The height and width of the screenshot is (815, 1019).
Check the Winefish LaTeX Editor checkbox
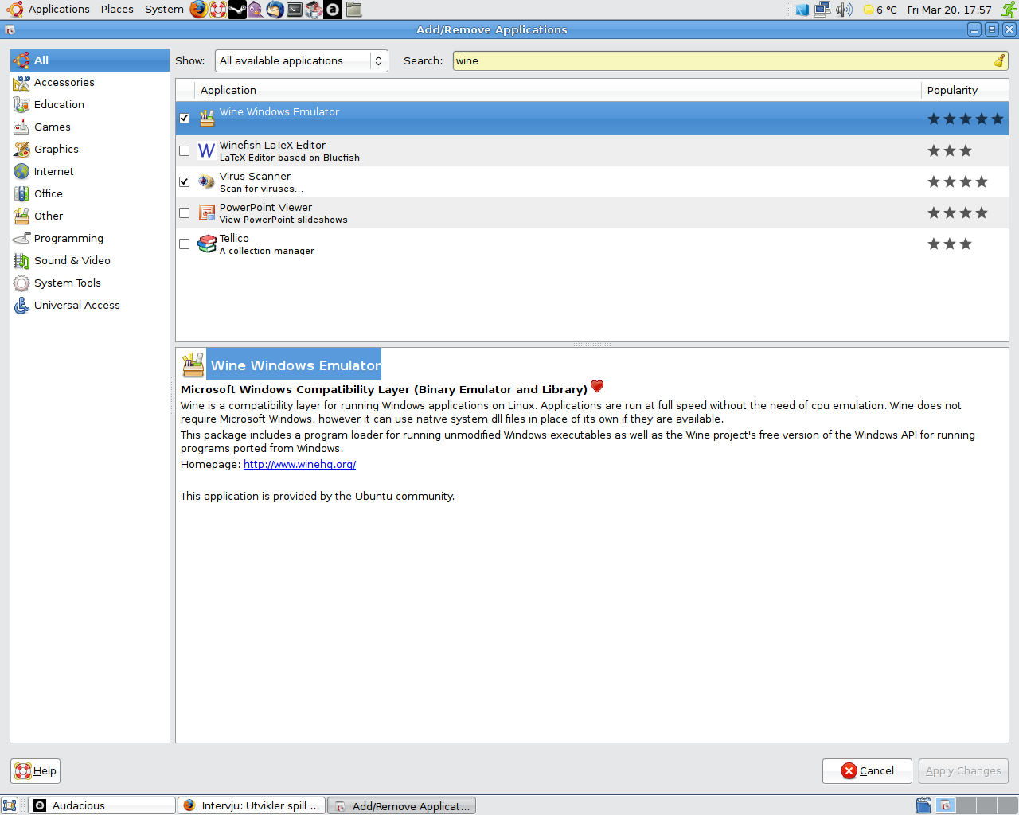pos(184,150)
